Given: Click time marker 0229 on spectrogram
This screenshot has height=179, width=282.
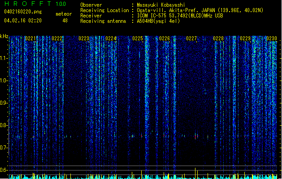Looking at the screenshot, I should click(x=245, y=38).
